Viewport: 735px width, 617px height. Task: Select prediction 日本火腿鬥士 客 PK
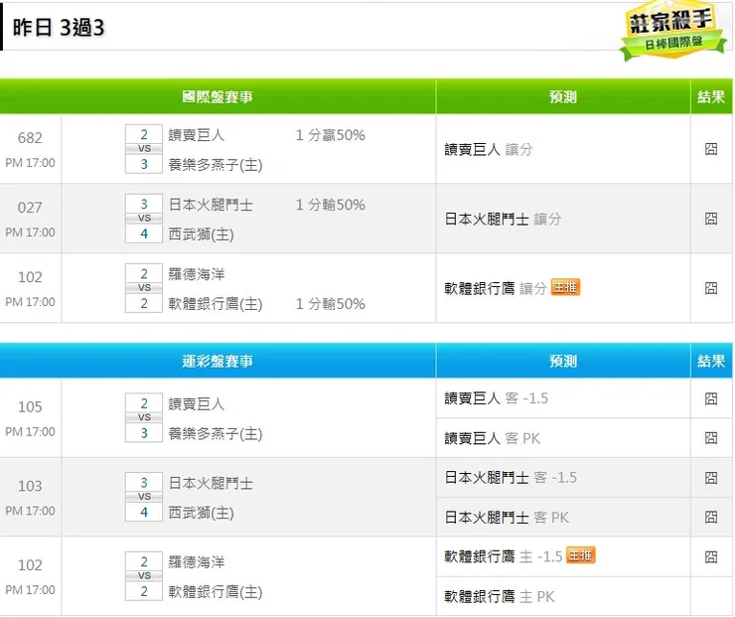(x=507, y=517)
